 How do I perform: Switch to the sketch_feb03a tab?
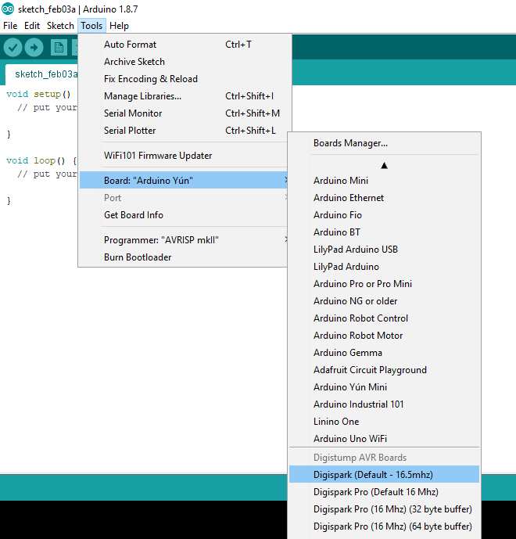pyautogui.click(x=42, y=74)
